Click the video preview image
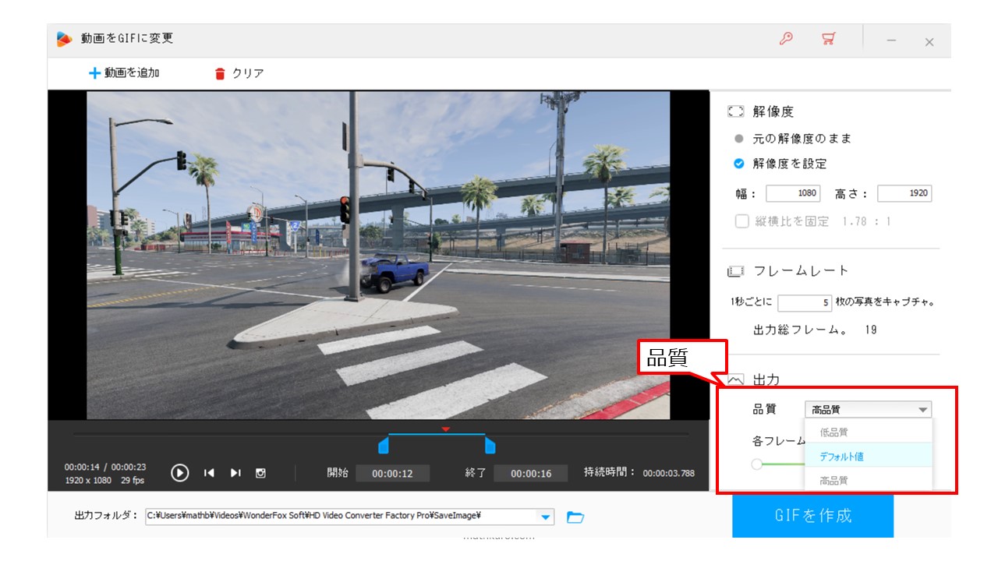This screenshot has height=561, width=998. (378, 255)
